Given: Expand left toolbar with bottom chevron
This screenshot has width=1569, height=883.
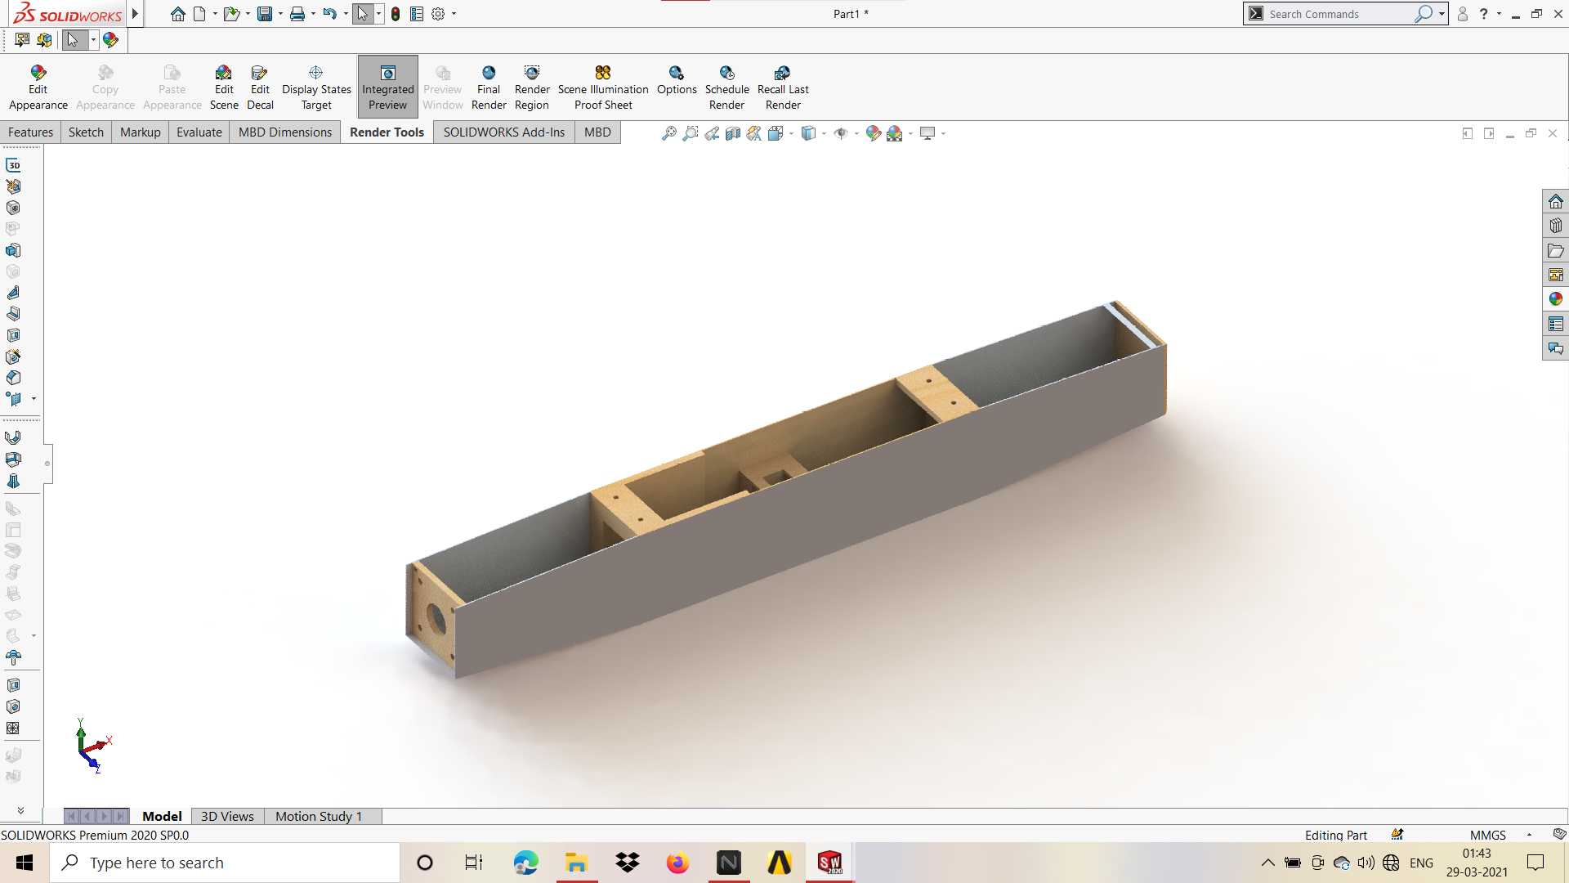Looking at the screenshot, I should (x=20, y=810).
